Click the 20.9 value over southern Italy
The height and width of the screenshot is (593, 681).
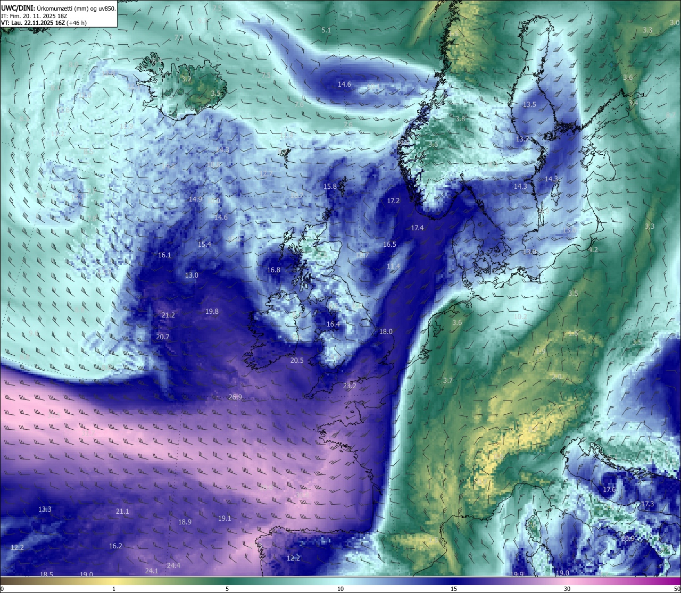(628, 539)
